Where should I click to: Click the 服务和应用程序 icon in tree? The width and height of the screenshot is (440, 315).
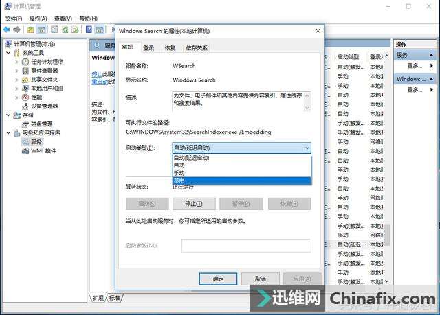pos(17,132)
